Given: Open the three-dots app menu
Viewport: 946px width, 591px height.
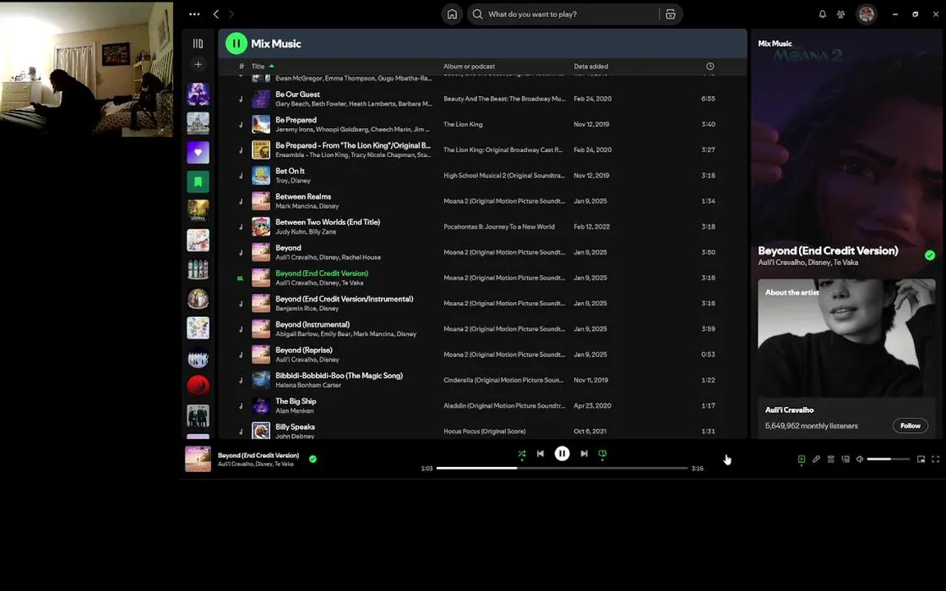Looking at the screenshot, I should 195,14.
